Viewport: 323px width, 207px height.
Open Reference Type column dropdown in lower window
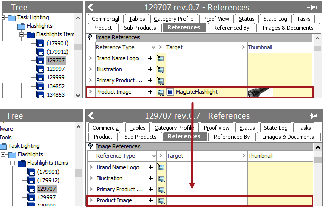click(154, 156)
